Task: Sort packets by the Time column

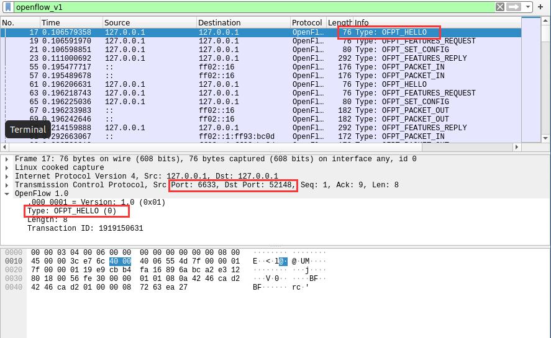Action: coord(71,22)
